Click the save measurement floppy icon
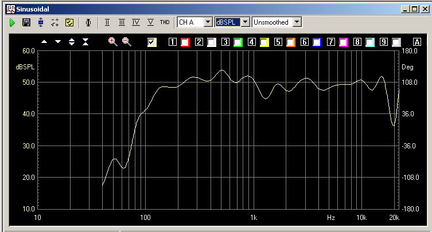 (26, 22)
